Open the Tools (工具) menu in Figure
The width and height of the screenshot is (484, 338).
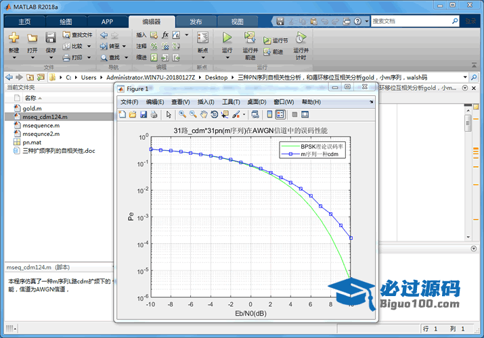pos(232,102)
